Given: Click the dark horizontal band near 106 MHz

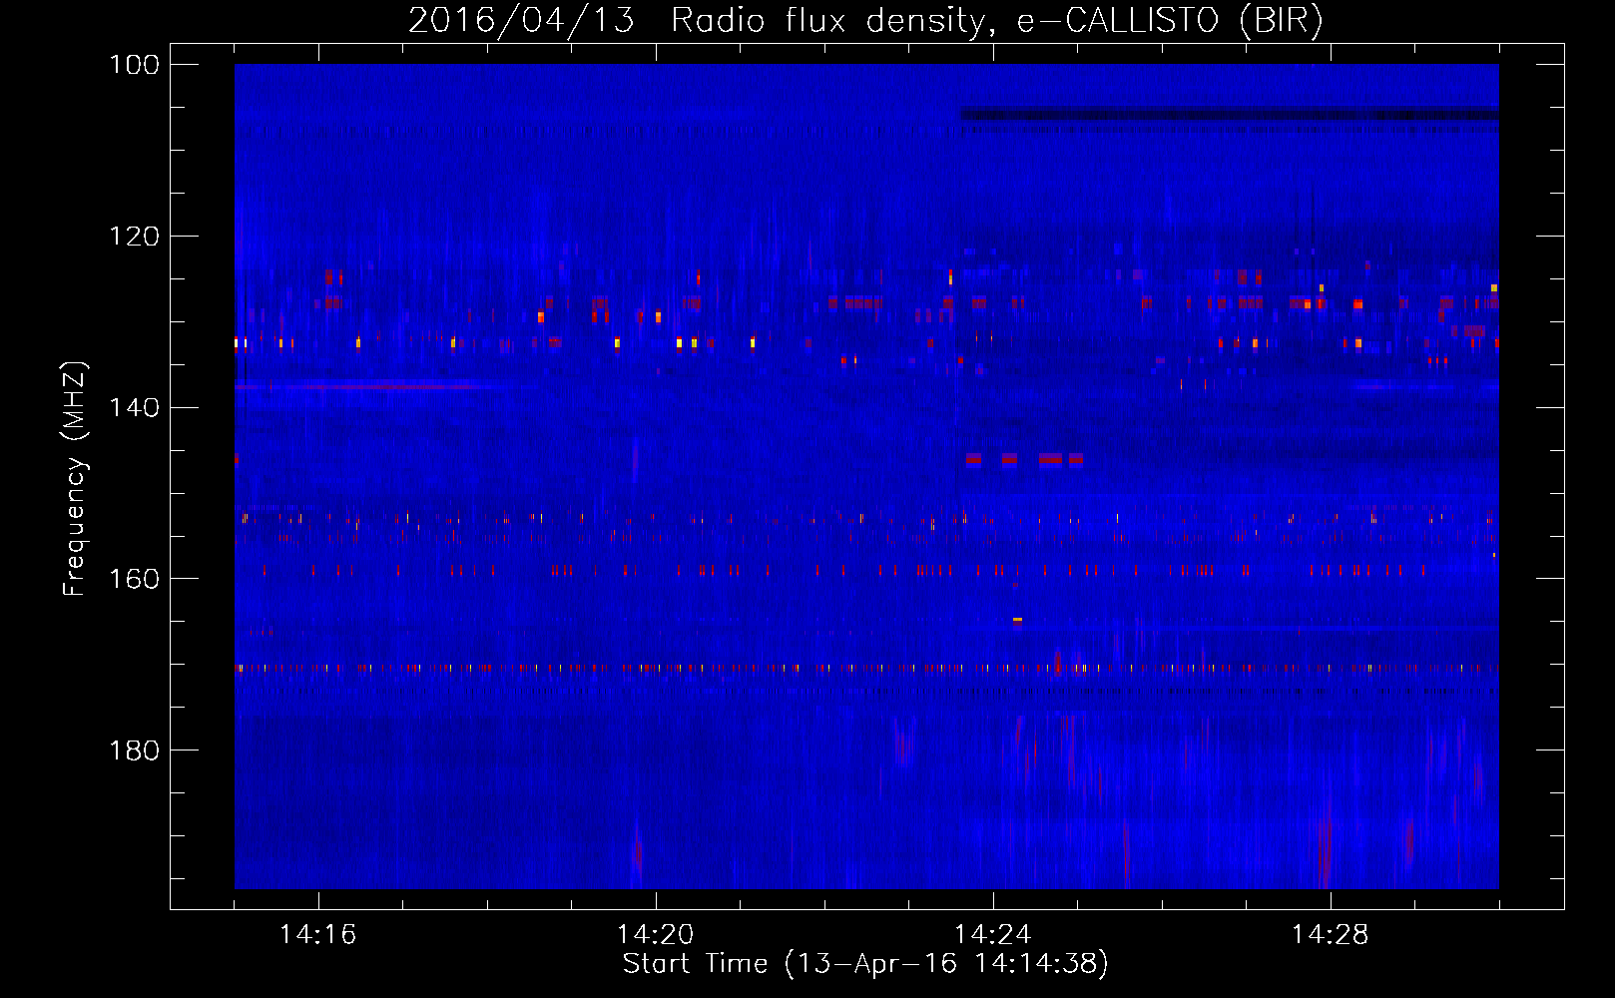Looking at the screenshot, I should pyautogui.click(x=1230, y=114).
